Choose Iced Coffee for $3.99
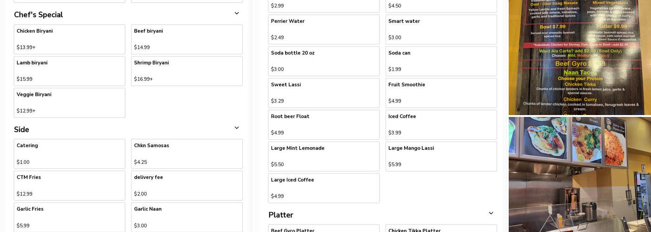 click(441, 124)
